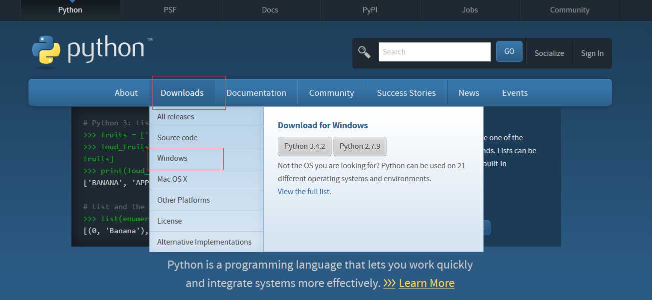Click the Sign In link
652x300 pixels.
pos(592,53)
